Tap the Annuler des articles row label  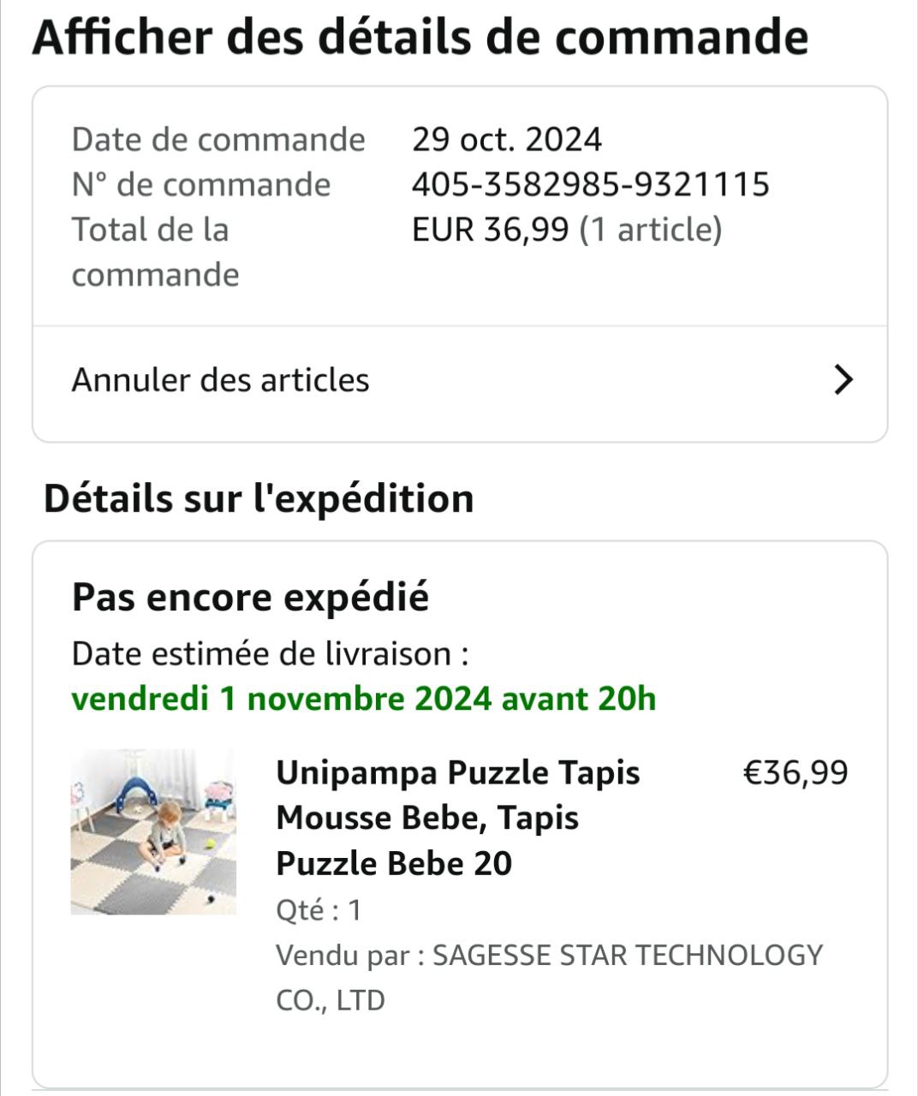[220, 380]
